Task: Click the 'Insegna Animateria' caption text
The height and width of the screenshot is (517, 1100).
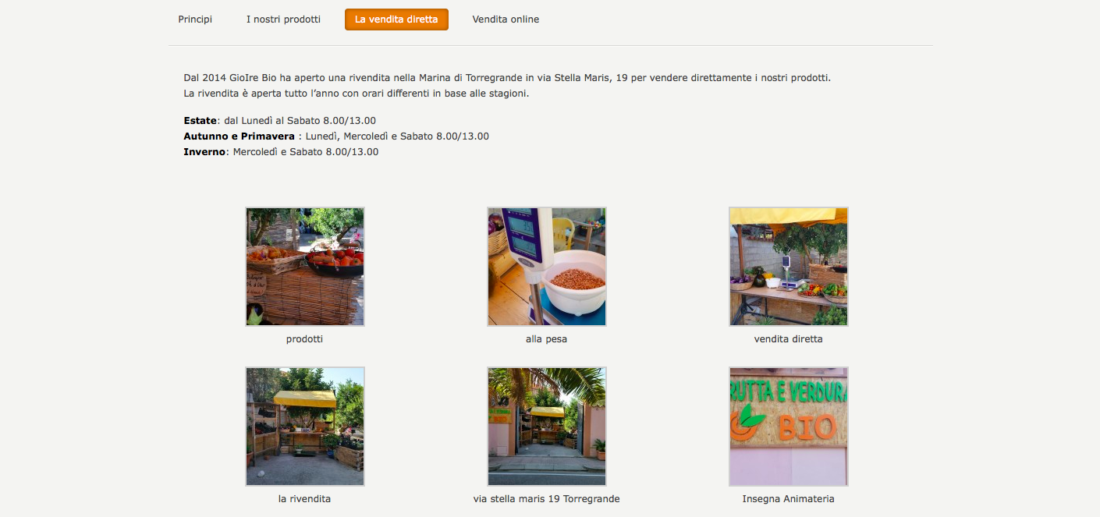Action: point(788,499)
